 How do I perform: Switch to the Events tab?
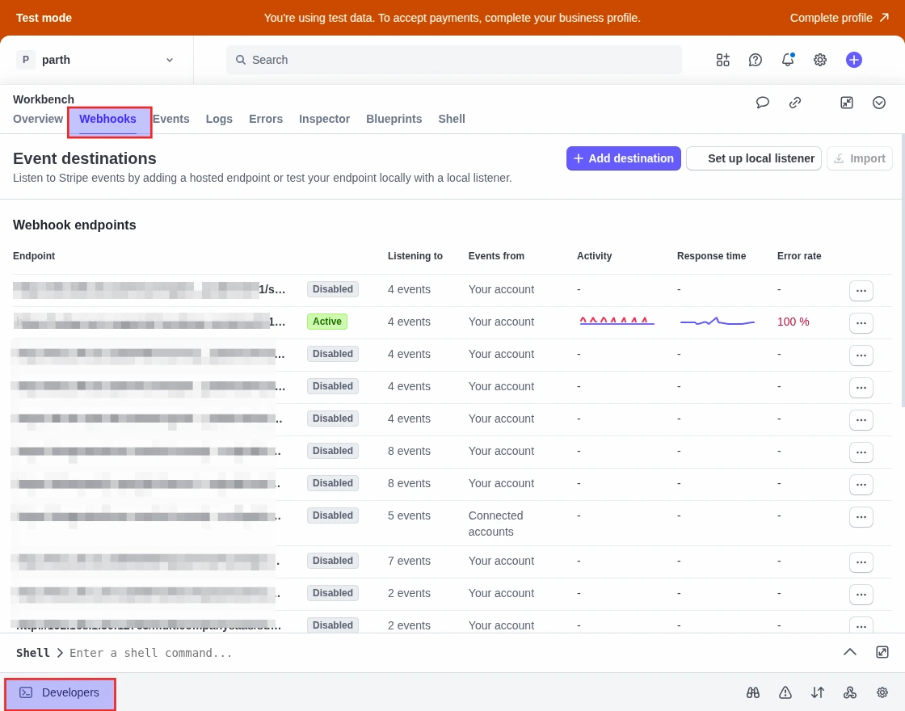pyautogui.click(x=171, y=119)
